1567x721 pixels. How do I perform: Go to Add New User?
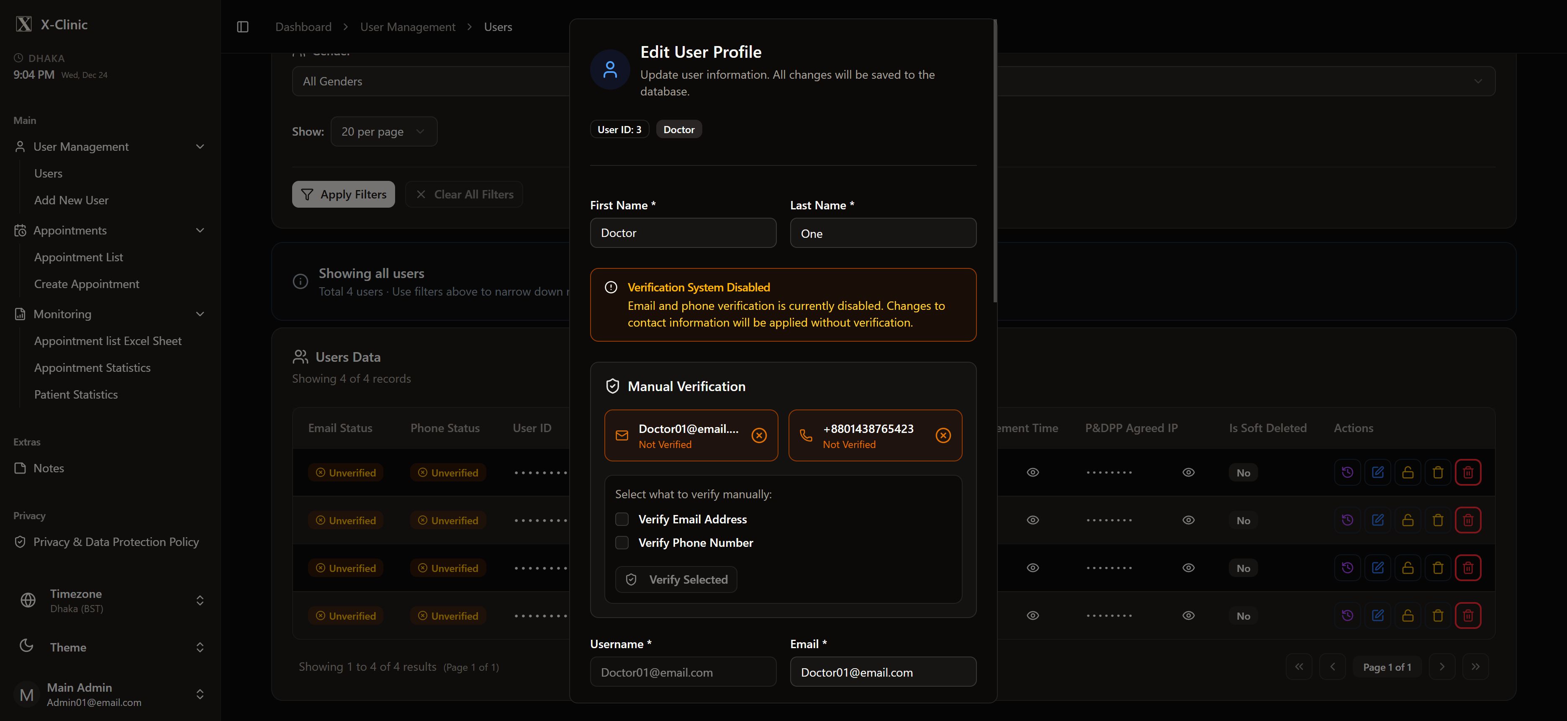[71, 200]
